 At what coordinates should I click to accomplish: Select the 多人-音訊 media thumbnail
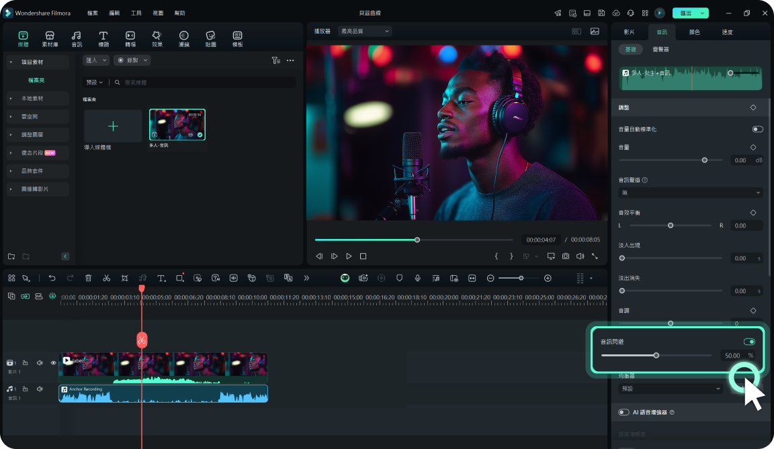coord(177,125)
